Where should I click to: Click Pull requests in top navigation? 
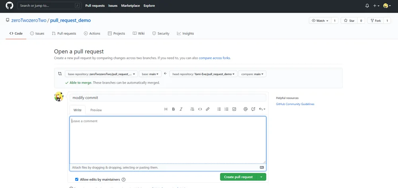point(95,6)
